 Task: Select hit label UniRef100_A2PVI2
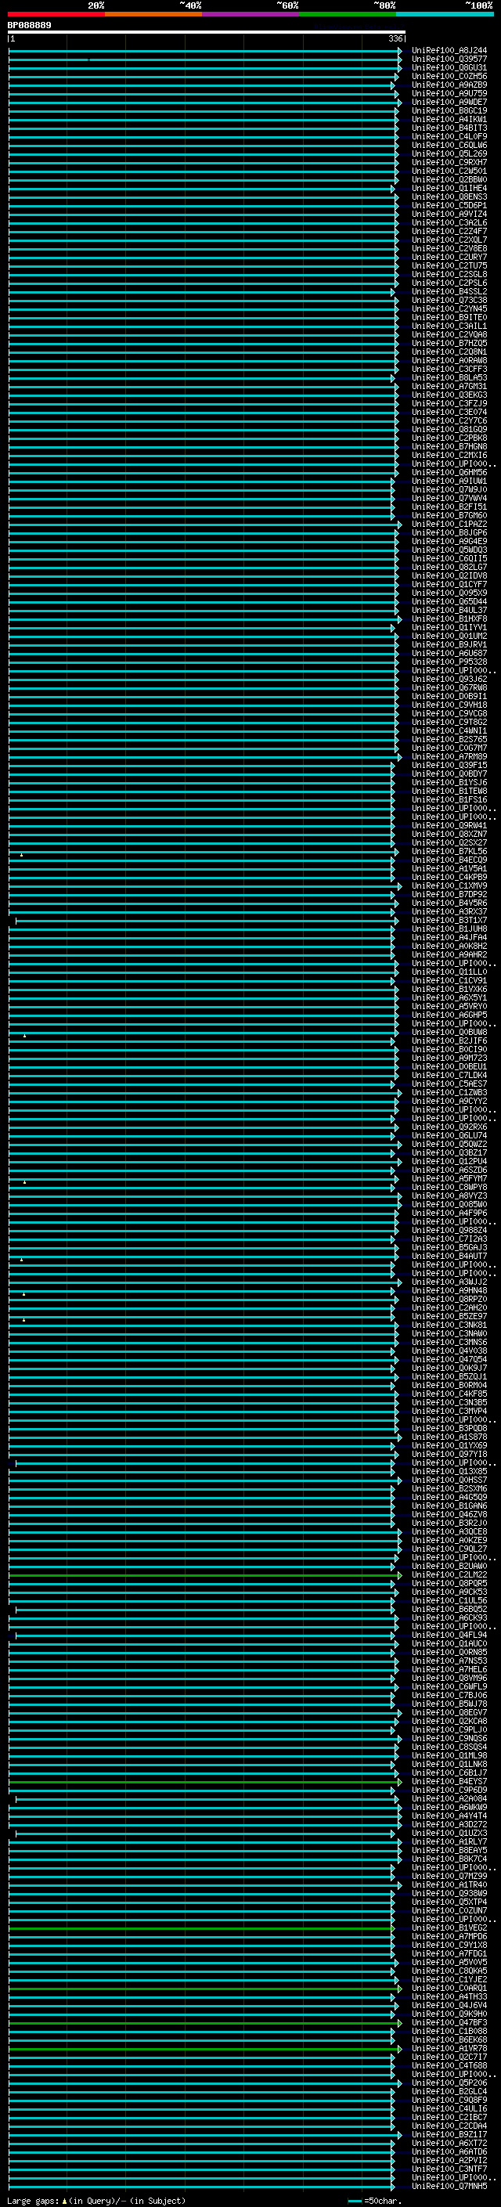tap(449, 2161)
